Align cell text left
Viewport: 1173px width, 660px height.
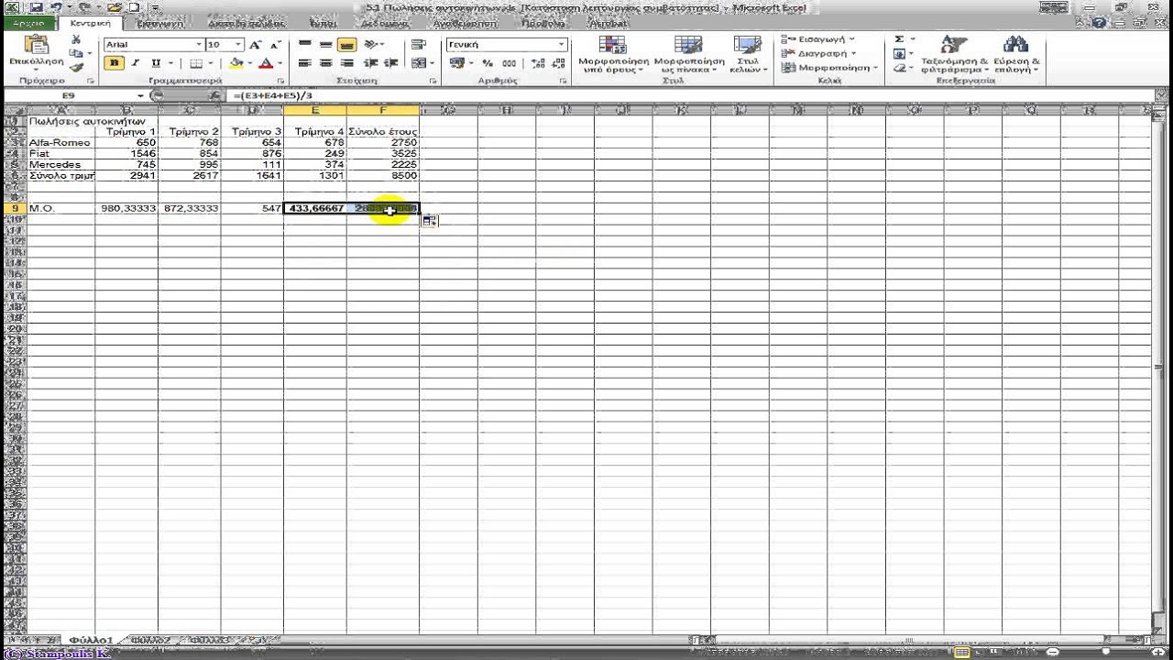(305, 63)
